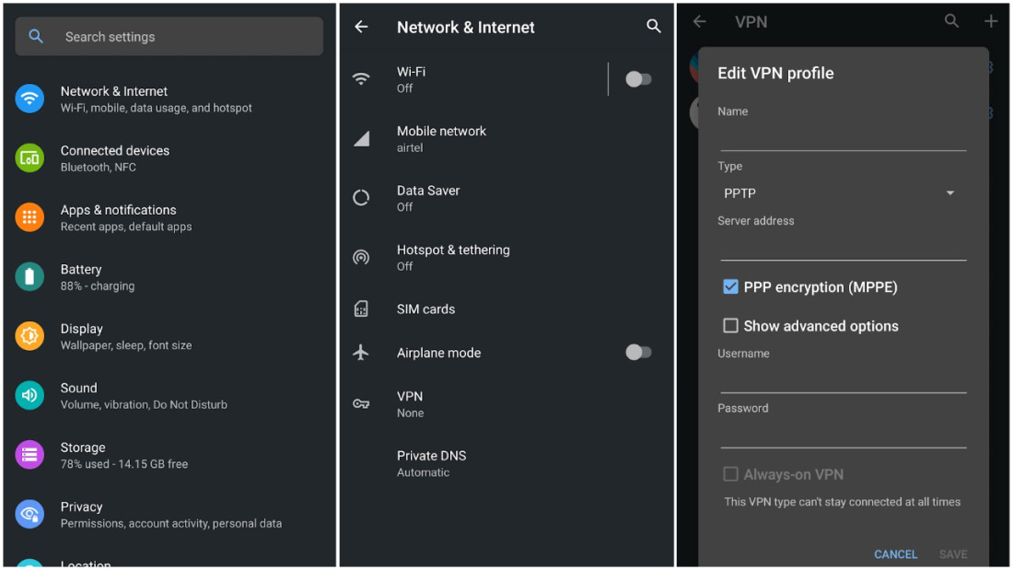Open Network & Internet via its blue Wi-Fi icon
1013x570 pixels.
pyautogui.click(x=29, y=99)
